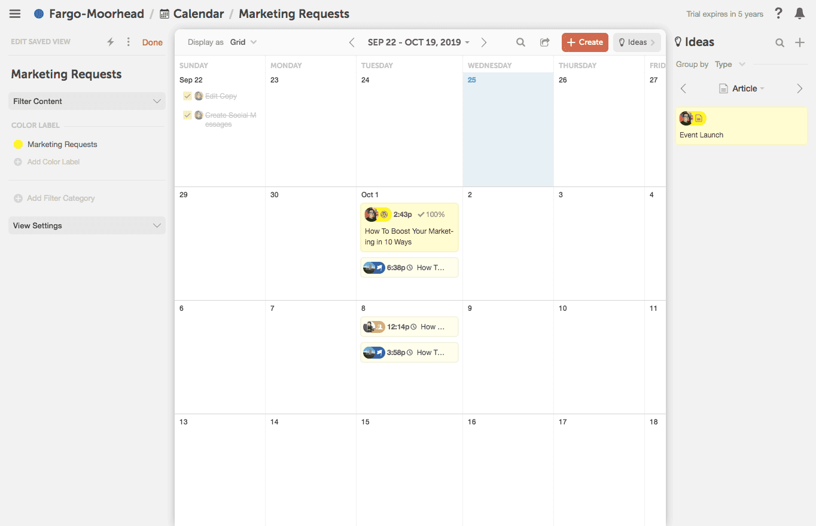This screenshot has height=526, width=816.
Task: Open the Display as Grid dropdown
Action: (x=243, y=42)
